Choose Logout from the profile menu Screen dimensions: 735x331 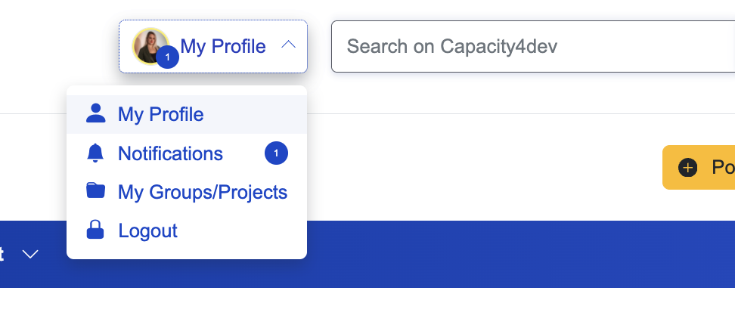(x=147, y=230)
